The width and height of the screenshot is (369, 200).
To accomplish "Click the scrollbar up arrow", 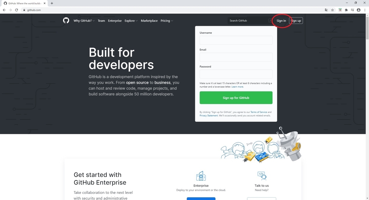I will click(367, 15).
